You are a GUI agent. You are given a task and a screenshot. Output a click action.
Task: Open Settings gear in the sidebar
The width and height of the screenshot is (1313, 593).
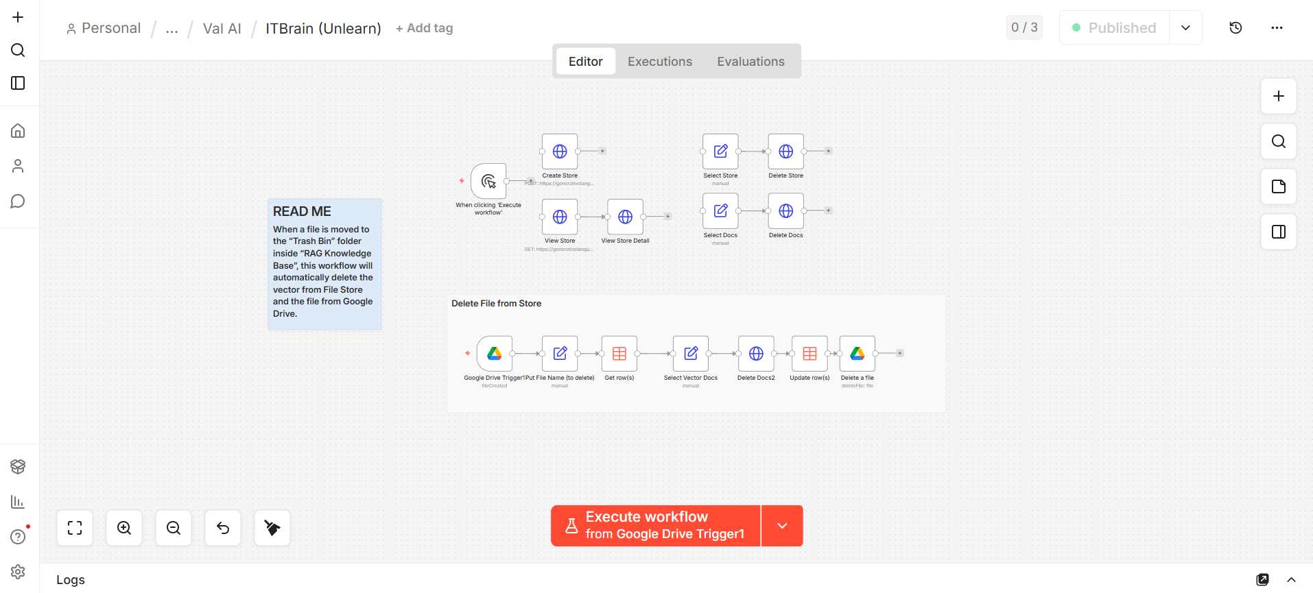(x=19, y=572)
